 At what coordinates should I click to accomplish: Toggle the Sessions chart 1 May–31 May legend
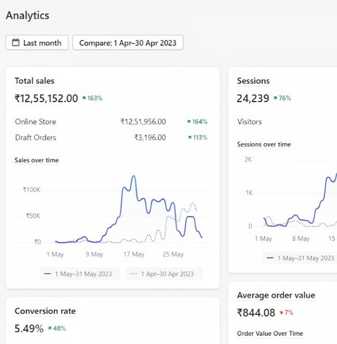coord(301,258)
